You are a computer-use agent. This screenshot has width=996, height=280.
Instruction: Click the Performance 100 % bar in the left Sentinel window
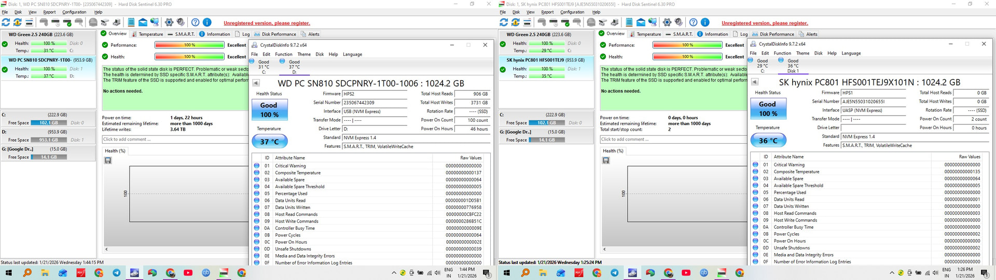189,45
